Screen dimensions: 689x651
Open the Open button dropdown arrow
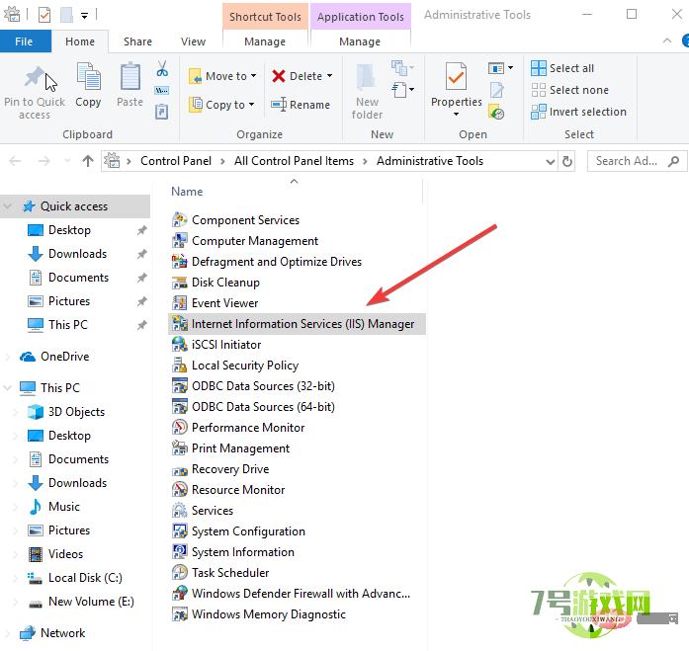click(510, 67)
